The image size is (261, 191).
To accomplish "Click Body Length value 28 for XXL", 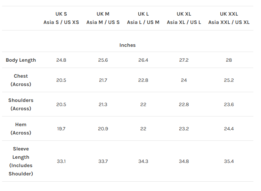I will 229,60.
